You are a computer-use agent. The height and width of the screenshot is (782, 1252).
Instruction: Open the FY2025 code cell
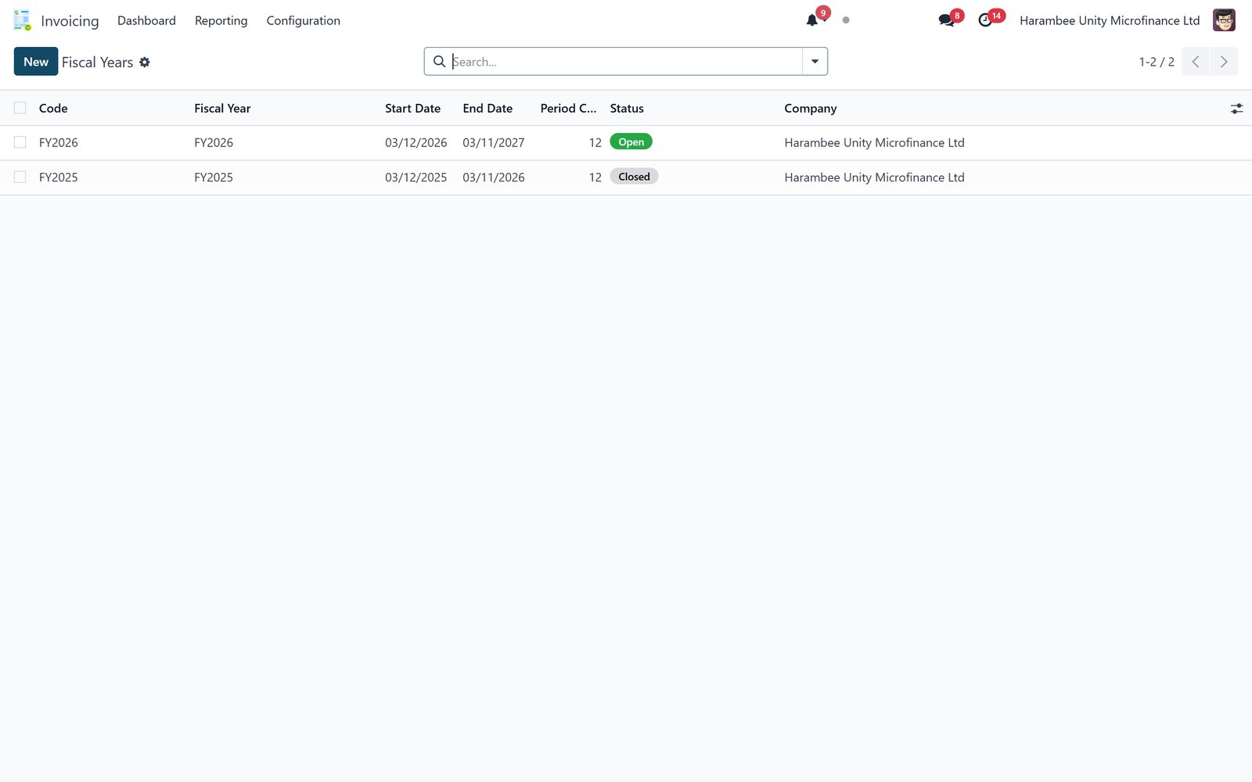coord(59,177)
